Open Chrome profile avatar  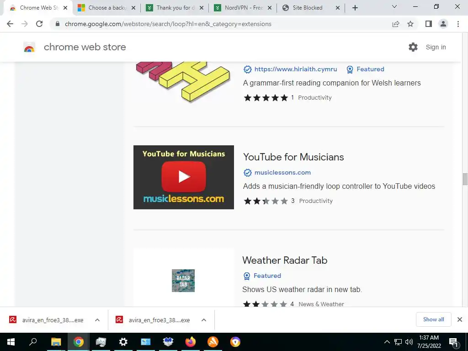coord(443,24)
